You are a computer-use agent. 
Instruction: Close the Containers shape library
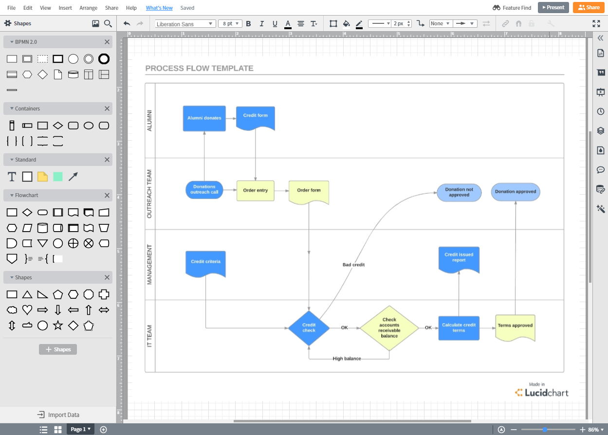107,109
